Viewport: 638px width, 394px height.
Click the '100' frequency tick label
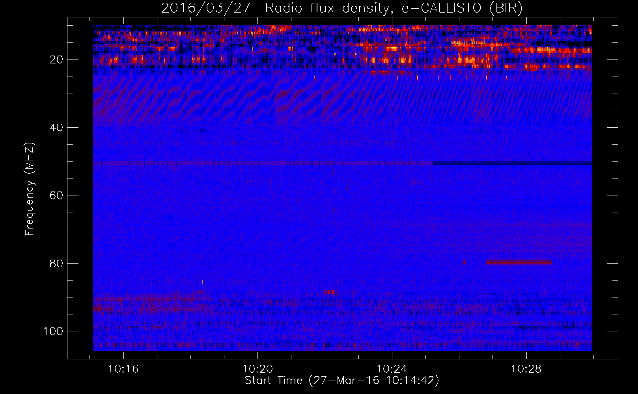click(53, 331)
